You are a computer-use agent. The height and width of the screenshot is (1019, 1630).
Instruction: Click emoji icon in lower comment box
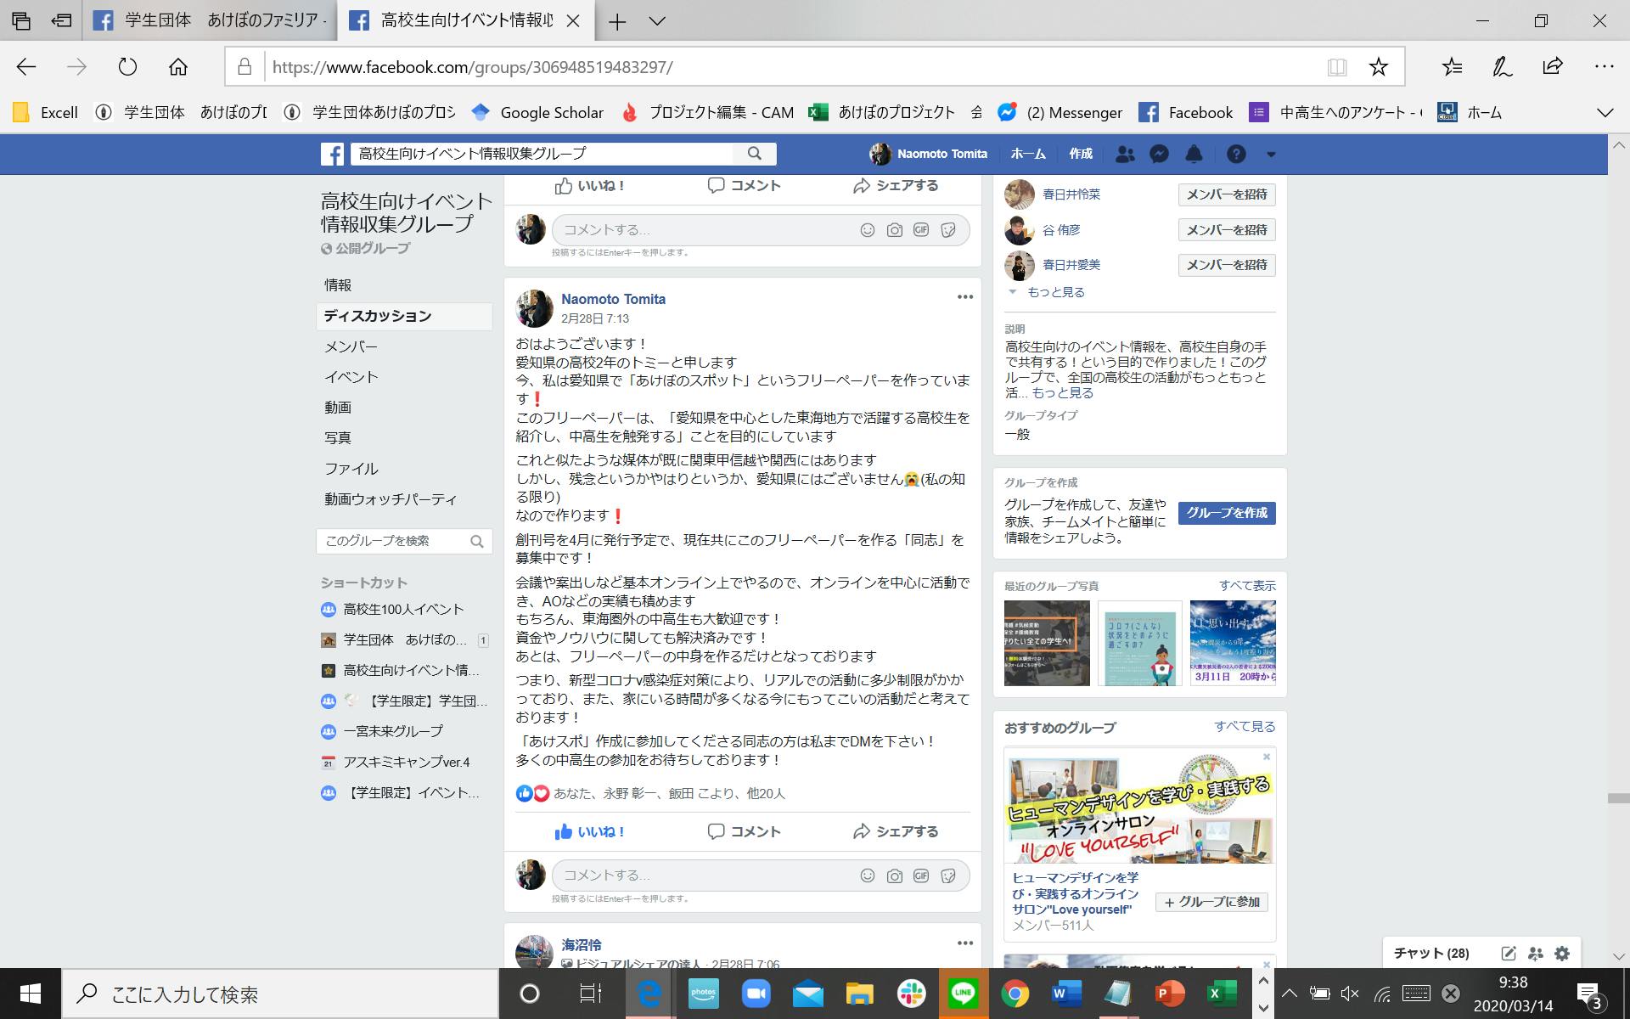(867, 875)
